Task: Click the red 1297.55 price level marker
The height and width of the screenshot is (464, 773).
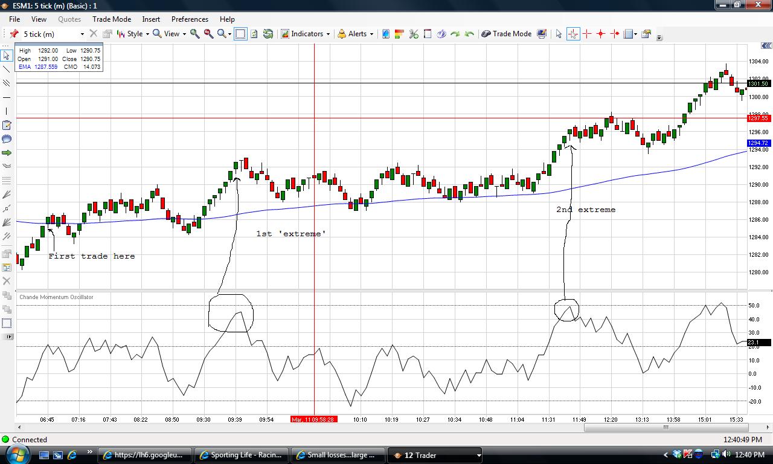Action: pos(758,118)
